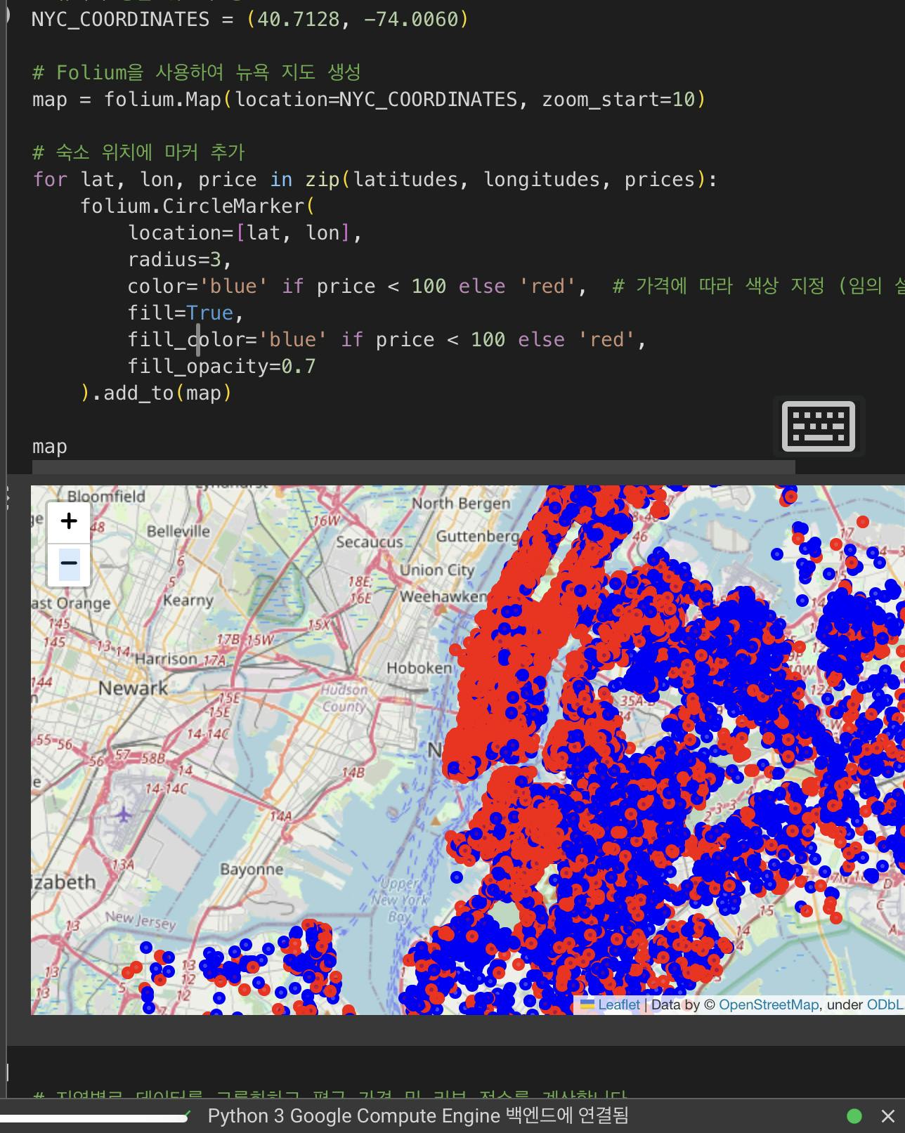Click the 'folium.CircleMarker(' code line
905x1133 pixels.
197,206
